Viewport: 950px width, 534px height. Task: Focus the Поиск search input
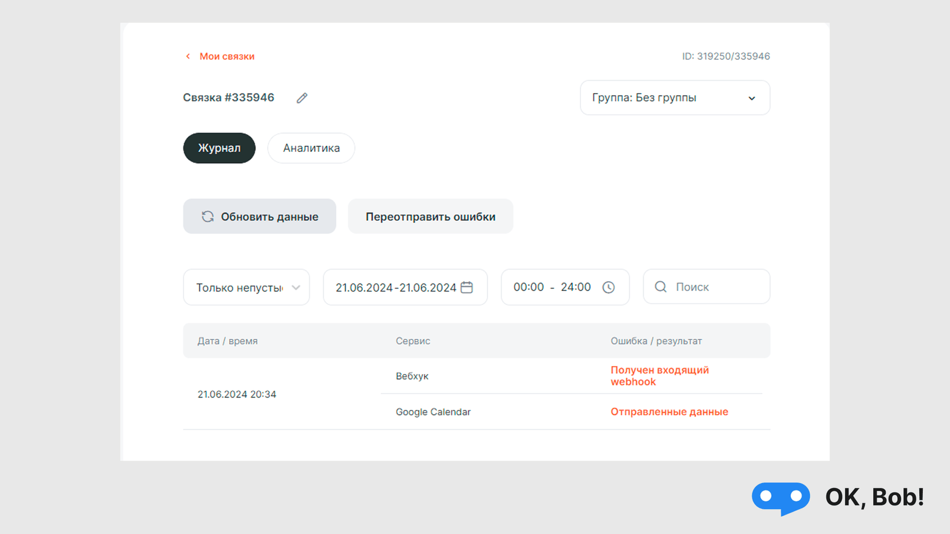707,287
